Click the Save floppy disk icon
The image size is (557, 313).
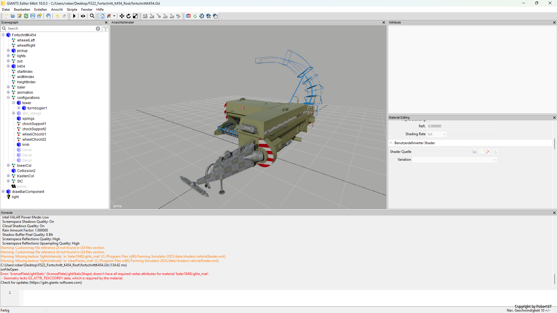33,16
